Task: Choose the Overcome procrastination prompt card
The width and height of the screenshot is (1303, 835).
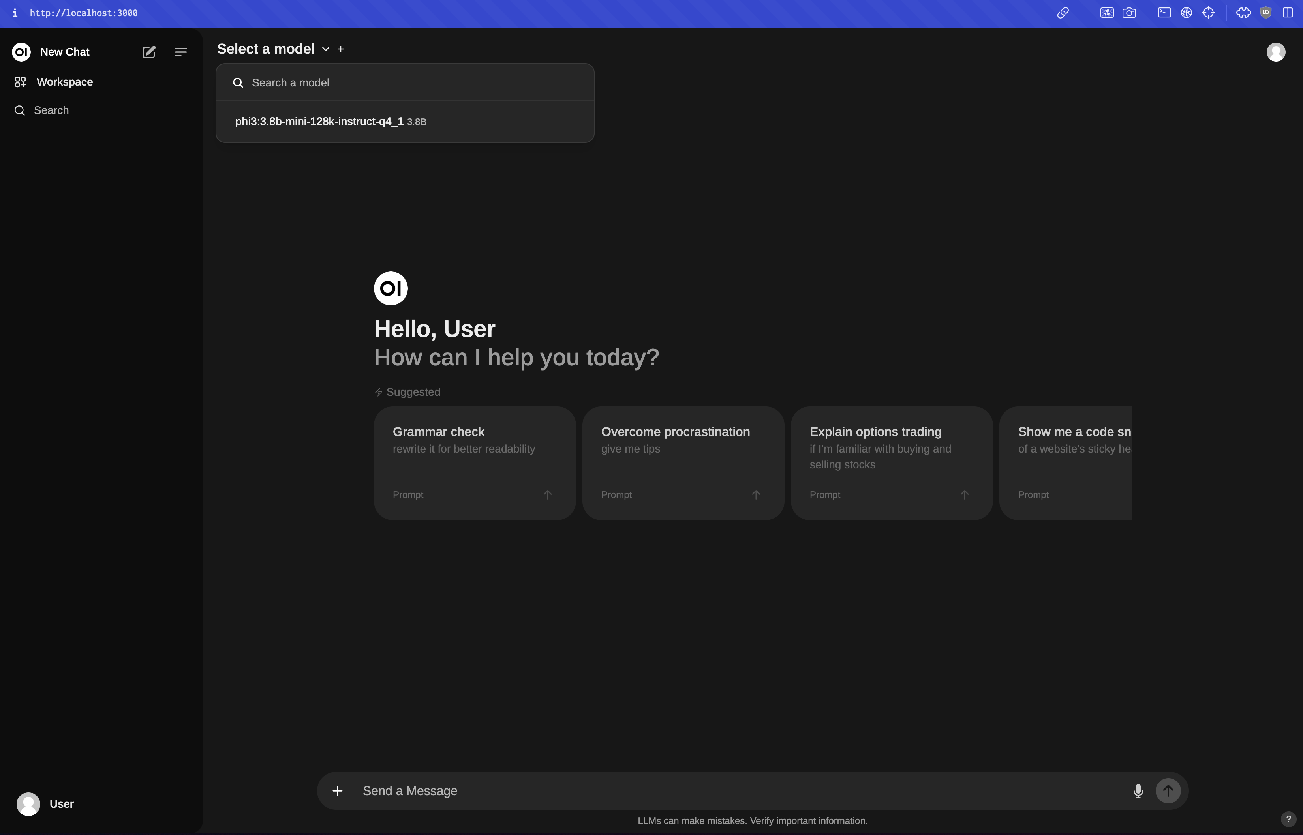Action: click(x=682, y=463)
